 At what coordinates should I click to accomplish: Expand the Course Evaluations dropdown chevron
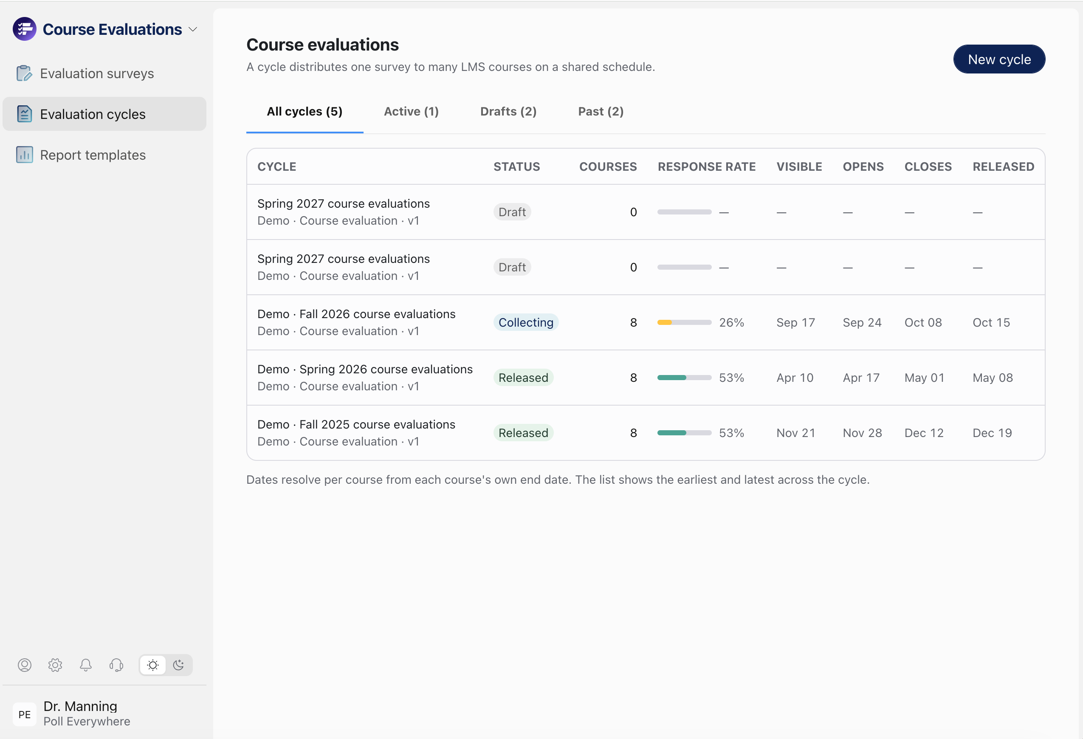tap(193, 29)
